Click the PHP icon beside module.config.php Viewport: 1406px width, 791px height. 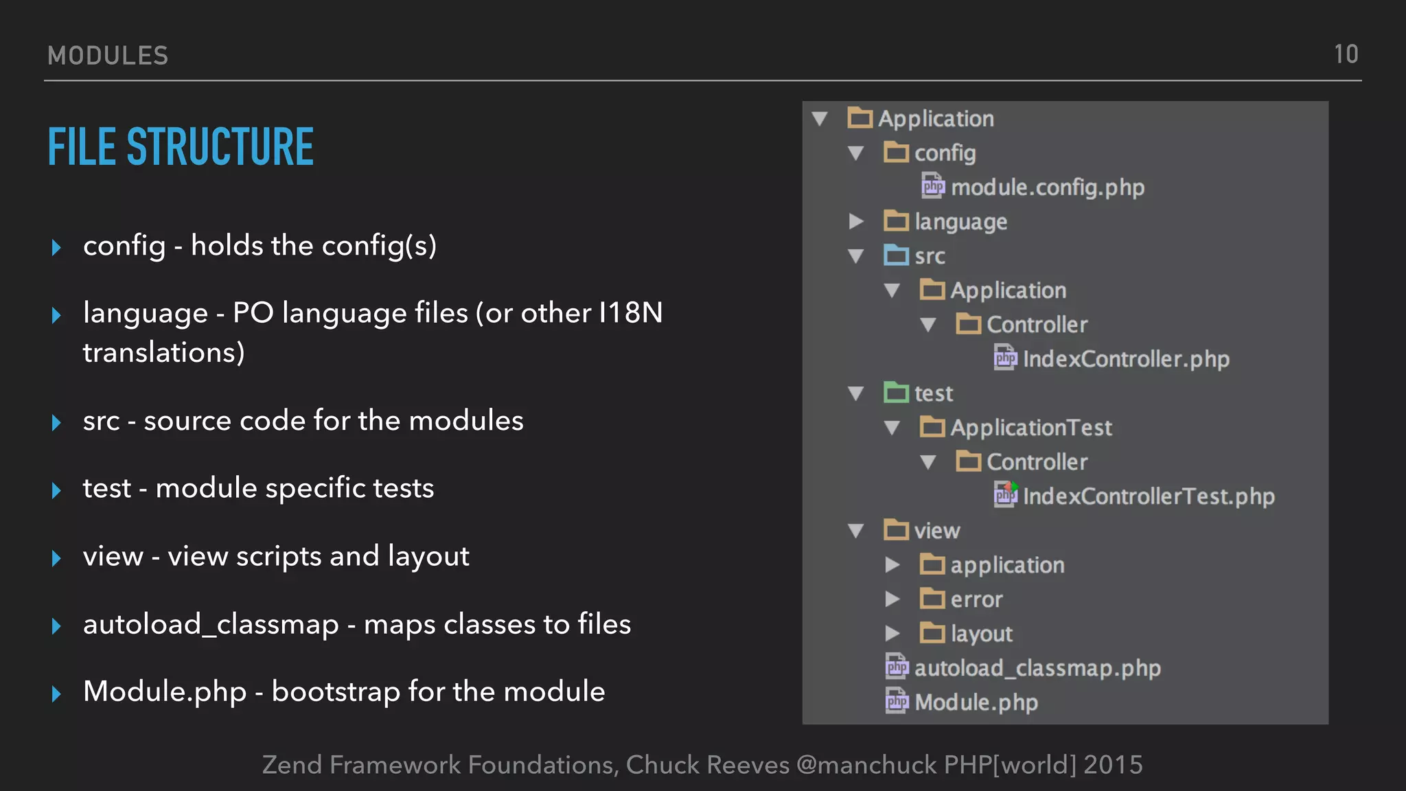click(x=933, y=186)
